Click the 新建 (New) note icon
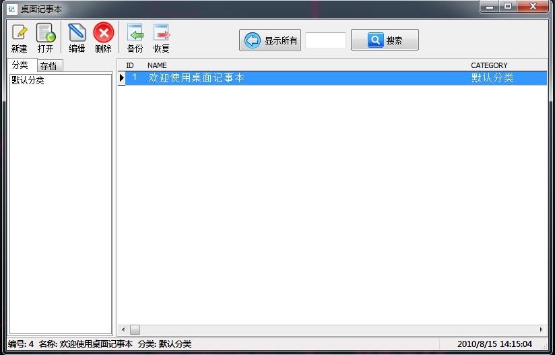The width and height of the screenshot is (555, 355). (20, 33)
